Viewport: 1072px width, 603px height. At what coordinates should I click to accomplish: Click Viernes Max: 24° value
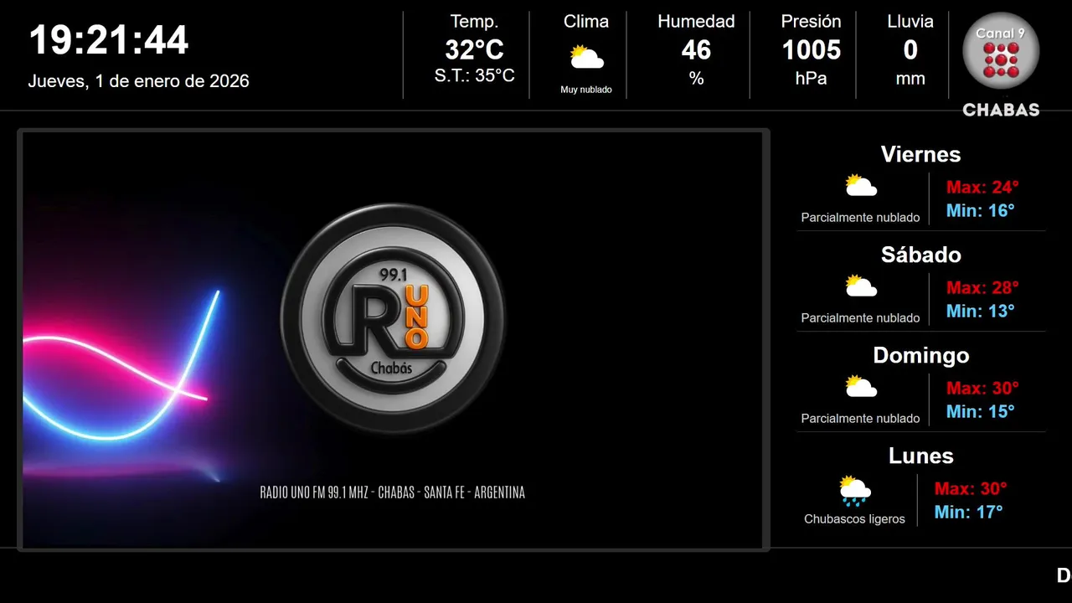pos(982,187)
